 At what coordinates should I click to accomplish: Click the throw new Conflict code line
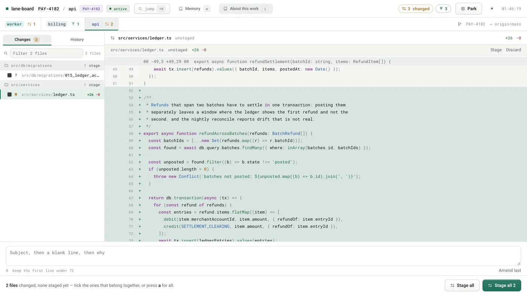pos(316,176)
